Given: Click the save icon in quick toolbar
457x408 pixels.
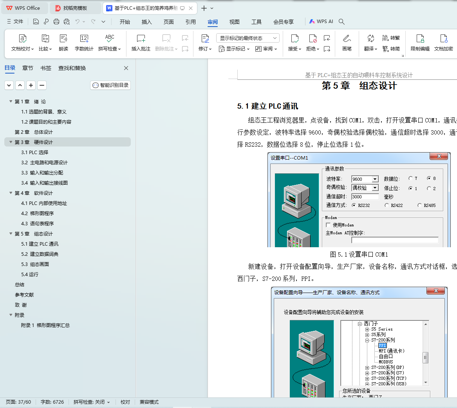Looking at the screenshot, I should (x=36, y=22).
